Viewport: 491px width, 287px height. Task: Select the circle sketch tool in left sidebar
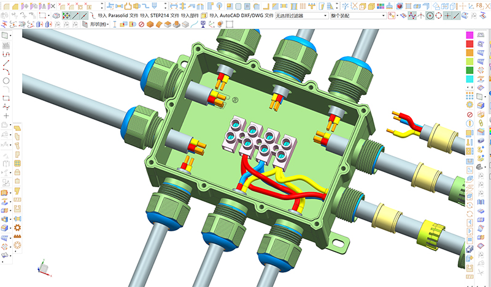click(6, 80)
